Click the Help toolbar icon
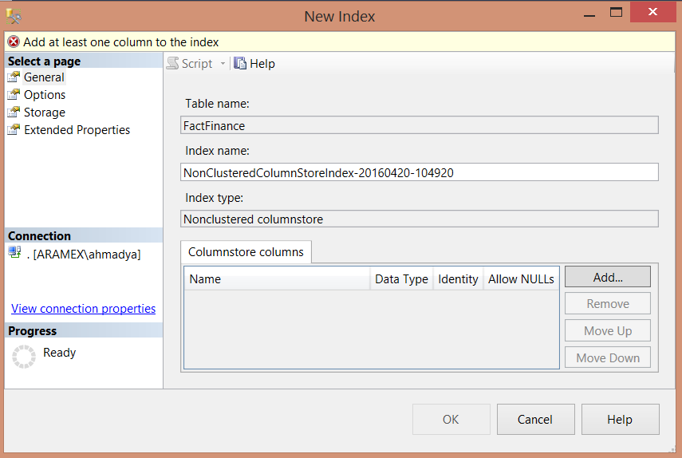 click(x=240, y=64)
